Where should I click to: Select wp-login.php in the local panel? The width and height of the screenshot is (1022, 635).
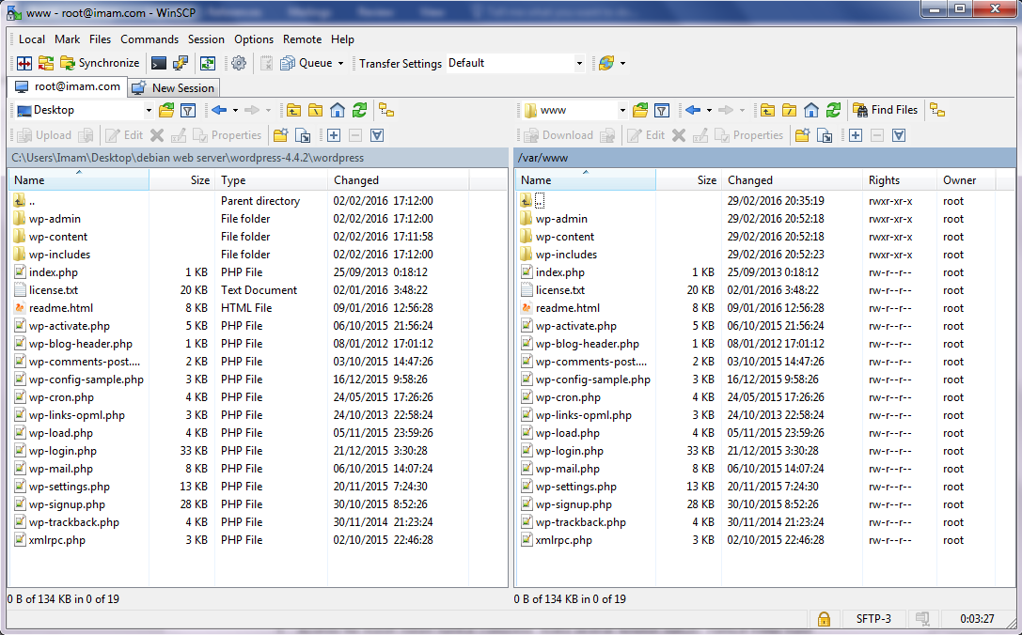[63, 451]
